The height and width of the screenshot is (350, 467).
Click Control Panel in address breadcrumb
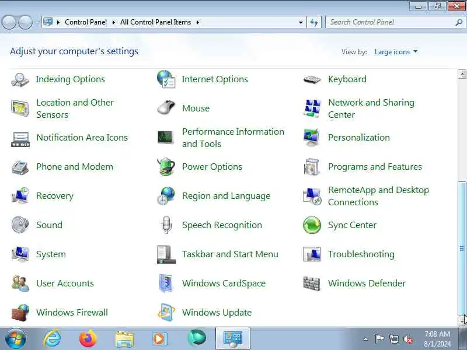pos(86,22)
